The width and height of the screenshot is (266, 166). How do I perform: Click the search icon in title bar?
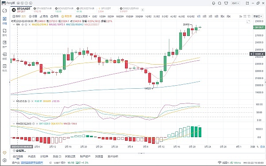(x=220, y=3)
